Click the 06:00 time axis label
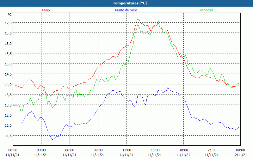Image resolution: width=253 pixels, height=158 pixels. [70, 150]
